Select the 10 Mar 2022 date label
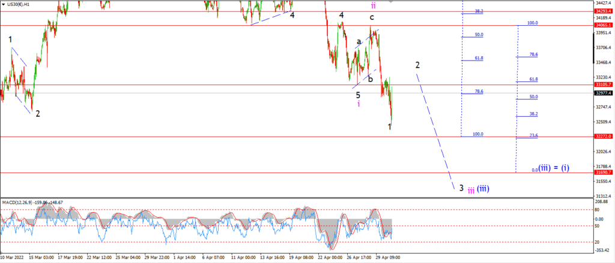Viewport: 615px width, 263px height. [x=12, y=258]
